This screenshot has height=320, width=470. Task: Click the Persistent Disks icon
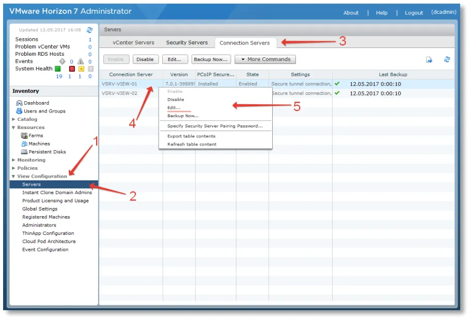24,152
